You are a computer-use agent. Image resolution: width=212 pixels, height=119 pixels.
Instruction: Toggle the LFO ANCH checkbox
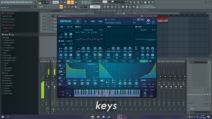pos(113,82)
